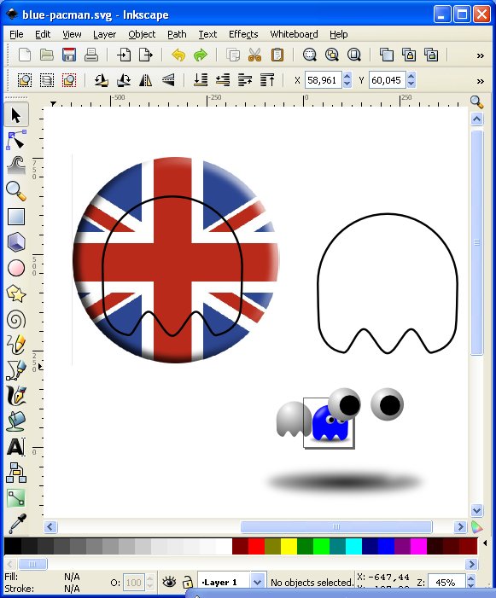Select the Gradient tool
Image resolution: width=496 pixels, height=598 pixels.
[x=16, y=498]
